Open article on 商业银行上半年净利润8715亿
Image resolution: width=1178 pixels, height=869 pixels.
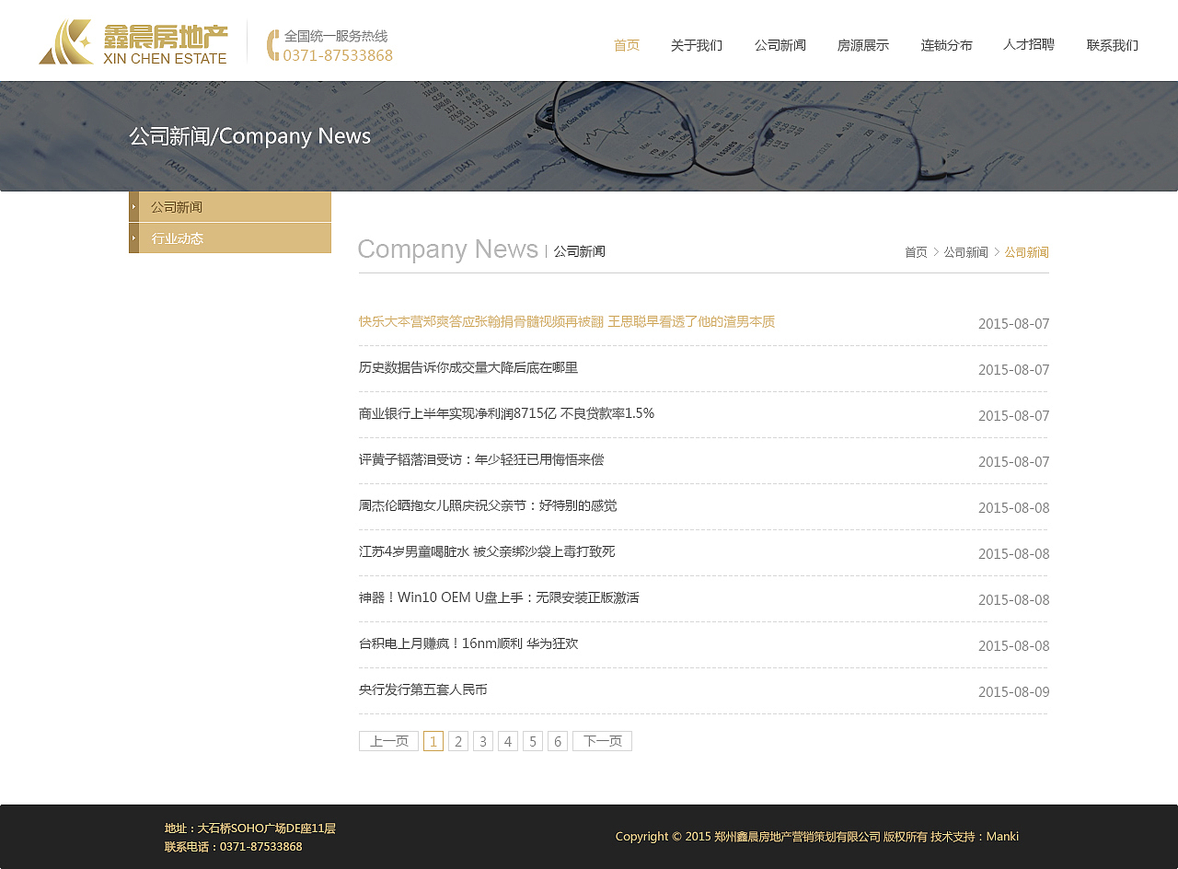click(506, 413)
